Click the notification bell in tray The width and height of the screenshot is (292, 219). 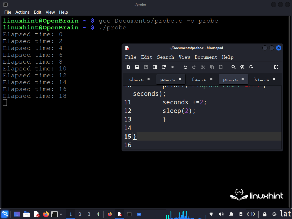(232, 214)
